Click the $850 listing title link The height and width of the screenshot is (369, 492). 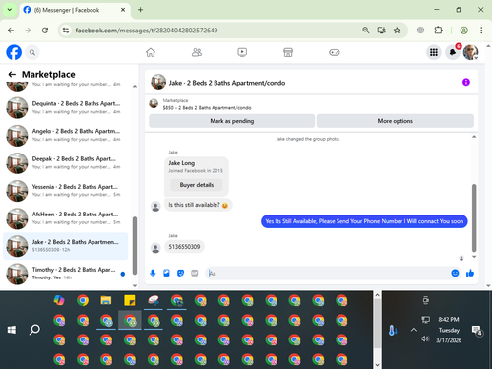tap(207, 108)
